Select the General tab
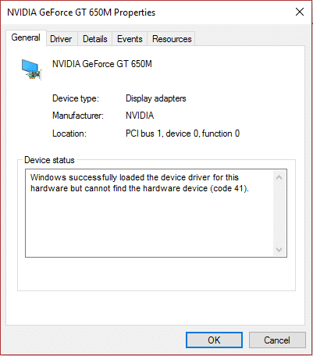Viewport: 313px width, 356px height. click(x=26, y=37)
